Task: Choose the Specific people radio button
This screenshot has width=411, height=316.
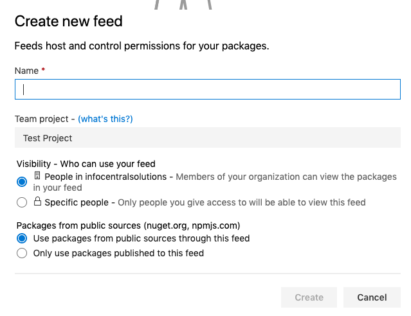Action: [x=22, y=202]
